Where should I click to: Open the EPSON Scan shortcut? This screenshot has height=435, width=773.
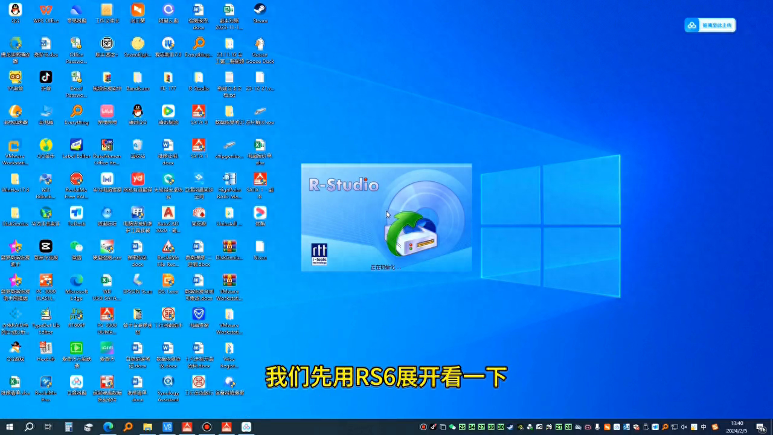[x=138, y=281]
